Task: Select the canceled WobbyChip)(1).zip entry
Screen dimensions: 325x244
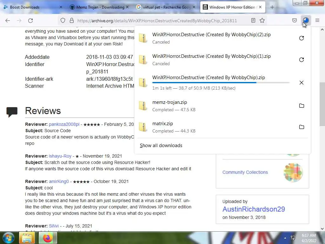Action: click(x=222, y=60)
